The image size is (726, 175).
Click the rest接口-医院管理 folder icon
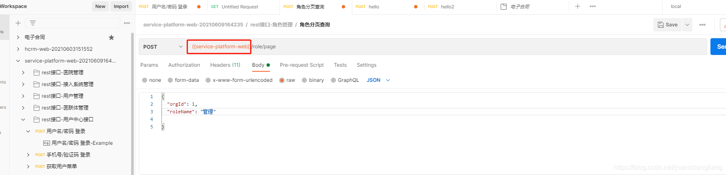37,73
